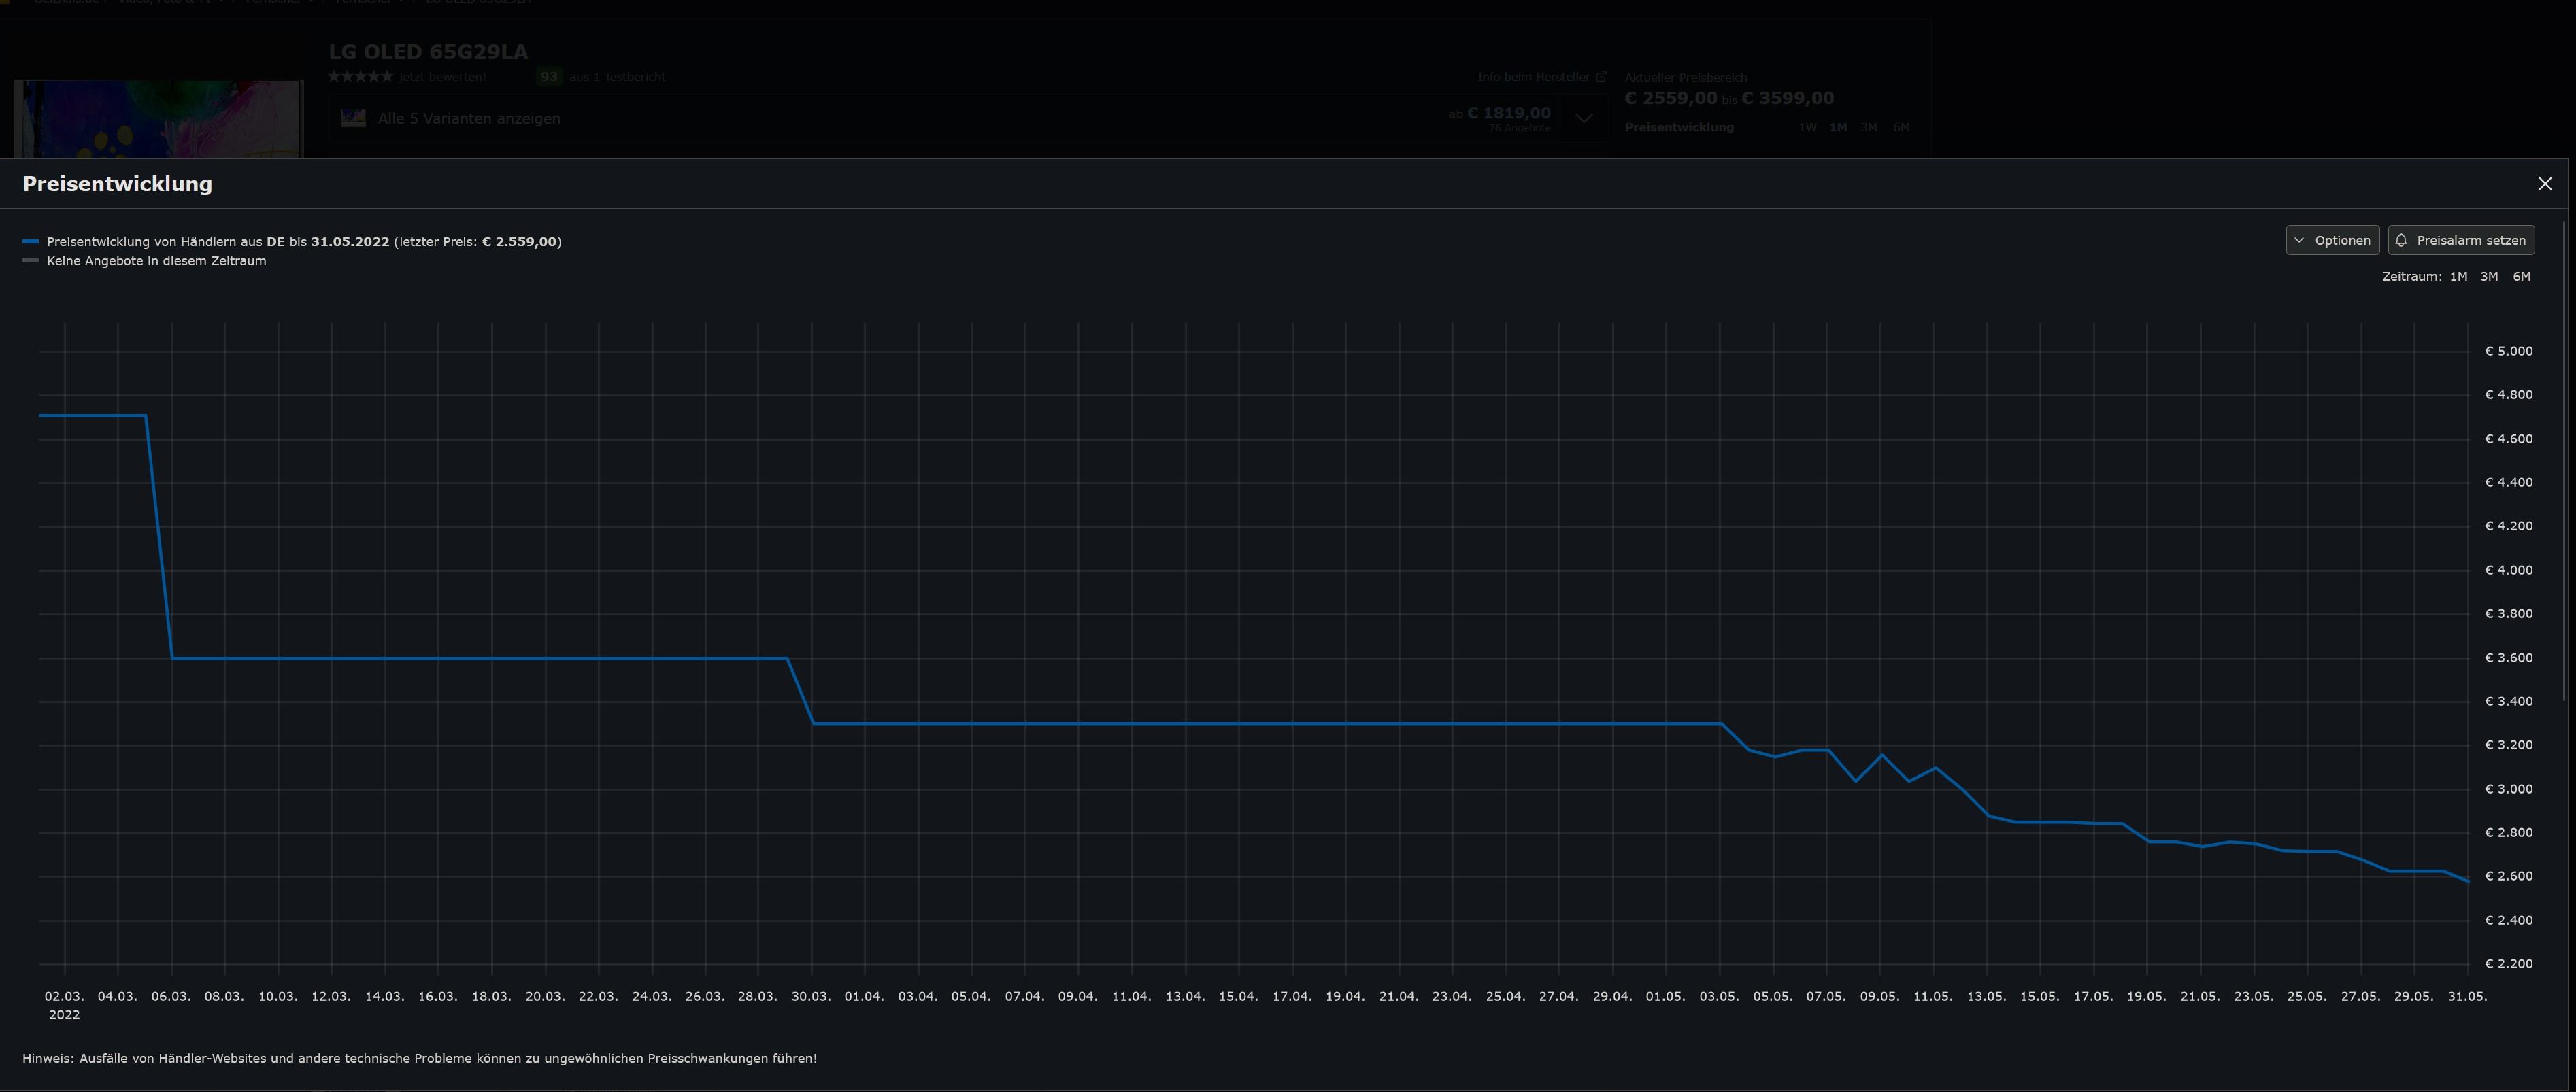
Task: Click the 'Preisentwicklung' dialog heading
Action: [117, 184]
